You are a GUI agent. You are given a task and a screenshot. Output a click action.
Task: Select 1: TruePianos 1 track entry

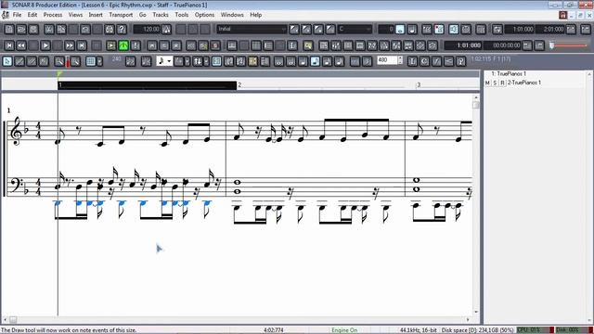click(x=509, y=74)
